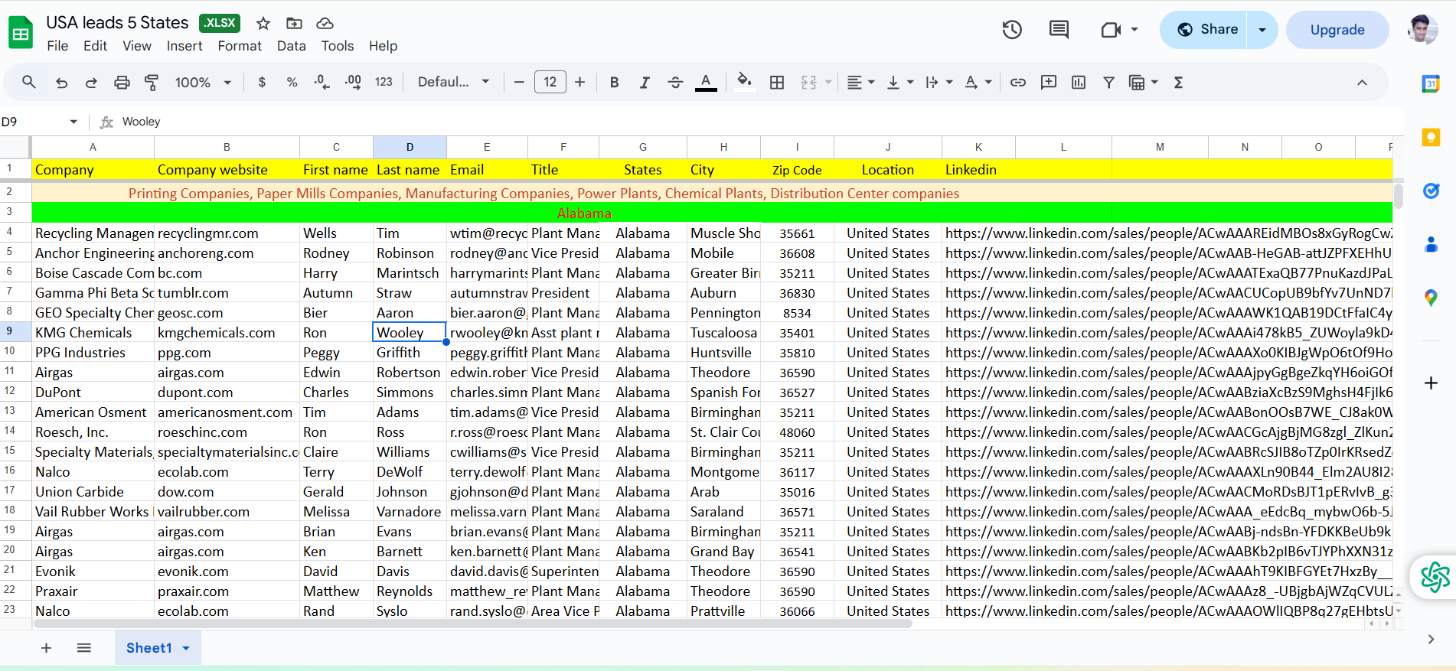Viewport: 1456px width, 671px height.
Task: Open the comments panel
Action: (x=1059, y=30)
